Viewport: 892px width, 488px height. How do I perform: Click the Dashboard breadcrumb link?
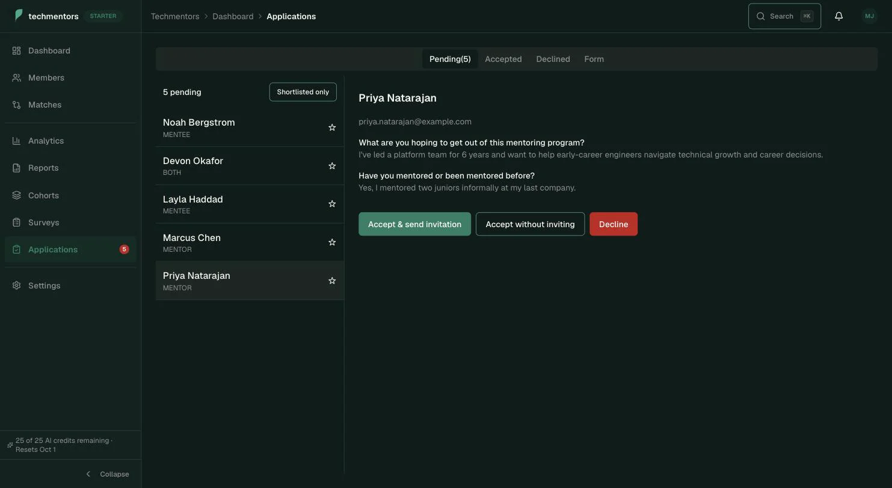233,16
